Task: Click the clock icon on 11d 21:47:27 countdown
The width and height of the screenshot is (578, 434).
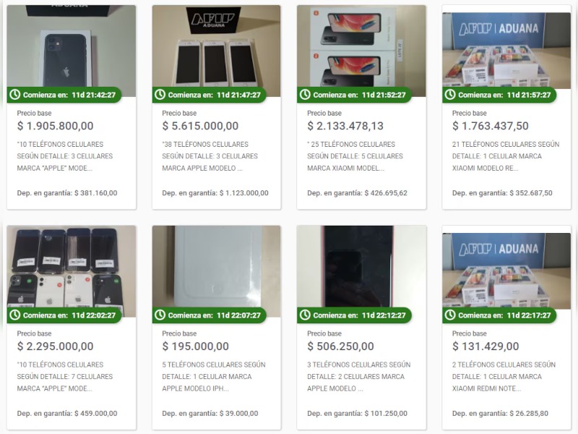Action: (x=160, y=95)
